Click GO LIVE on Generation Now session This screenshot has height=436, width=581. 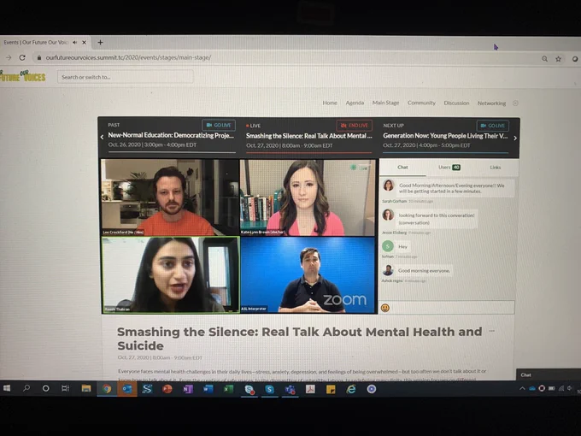click(493, 126)
